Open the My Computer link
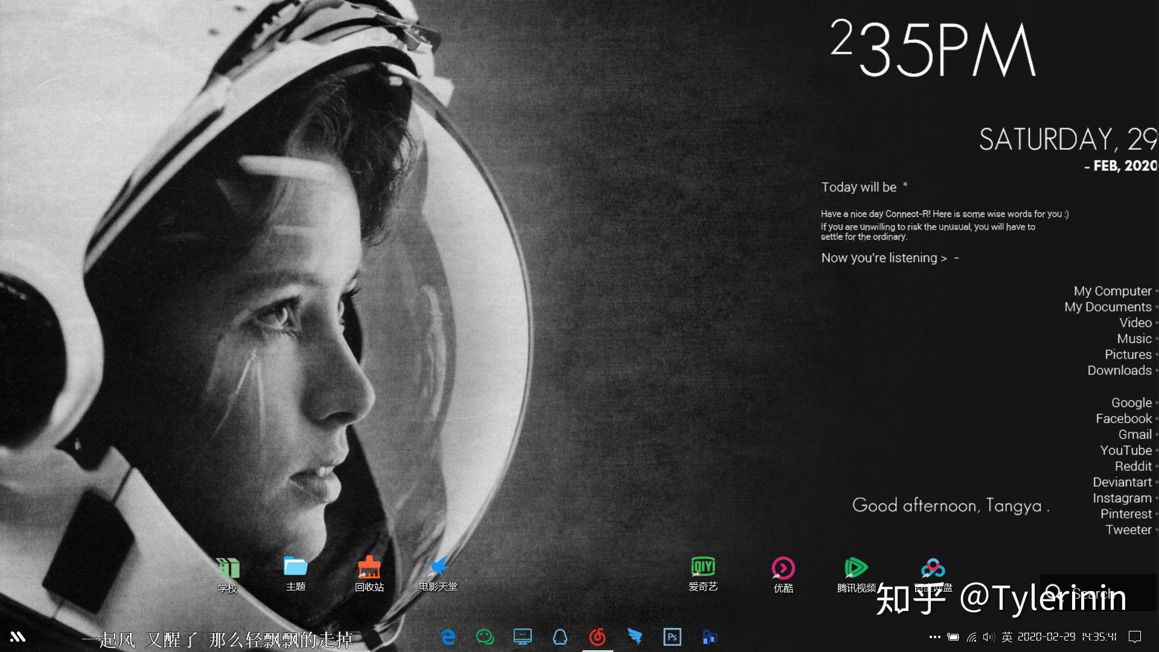 [1113, 291]
